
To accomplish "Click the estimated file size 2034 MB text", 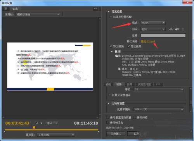I will [120, 128].
